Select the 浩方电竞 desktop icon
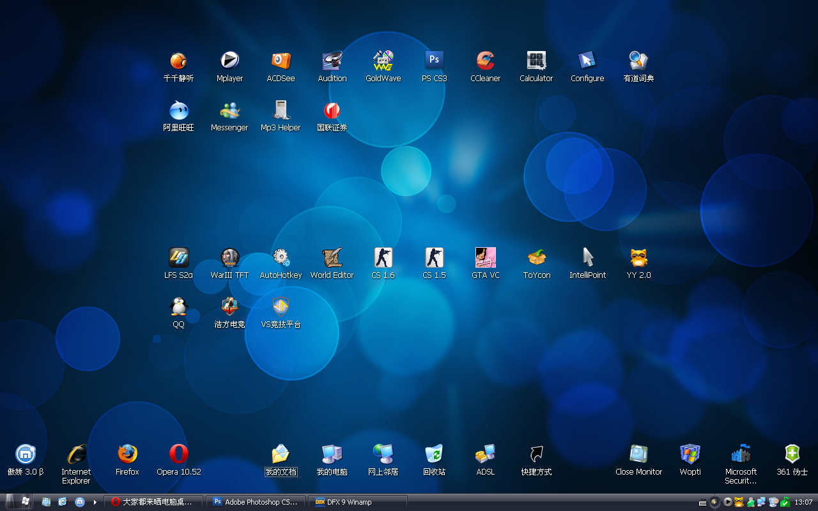This screenshot has width=818, height=511. pos(229,313)
